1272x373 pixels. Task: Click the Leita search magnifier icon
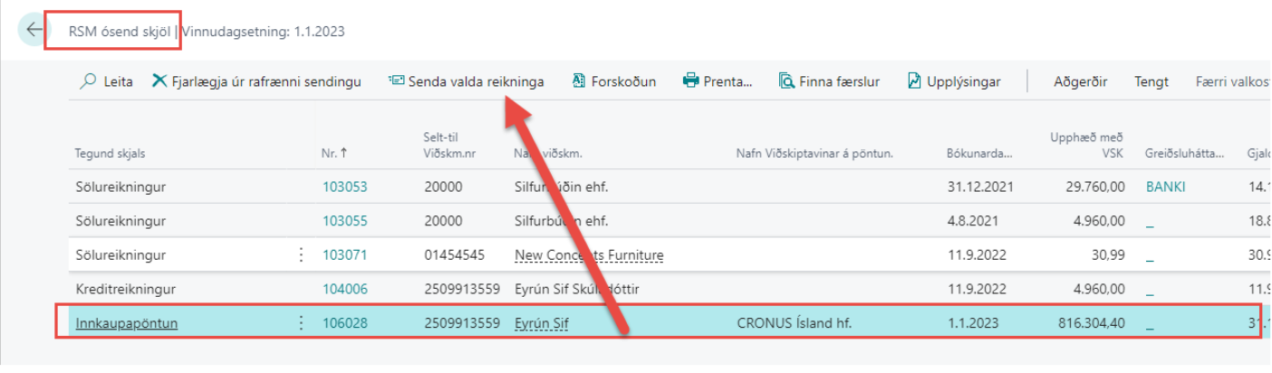click(88, 81)
